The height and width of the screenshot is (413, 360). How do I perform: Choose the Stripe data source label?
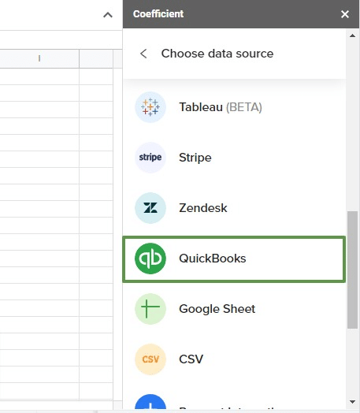[x=195, y=158]
